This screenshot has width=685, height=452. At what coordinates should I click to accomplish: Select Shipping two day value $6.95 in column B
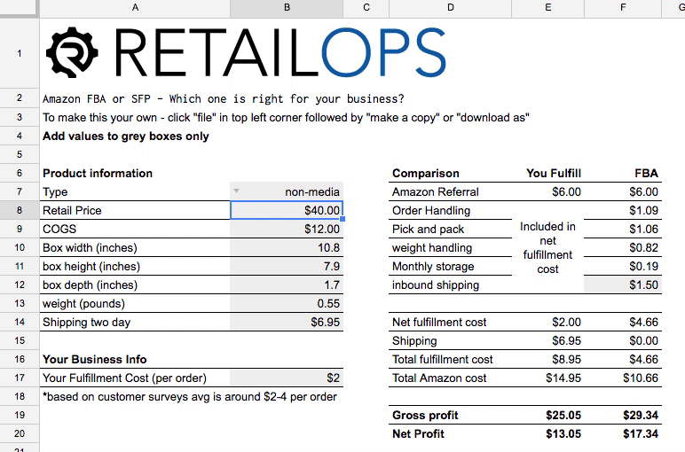coord(287,322)
